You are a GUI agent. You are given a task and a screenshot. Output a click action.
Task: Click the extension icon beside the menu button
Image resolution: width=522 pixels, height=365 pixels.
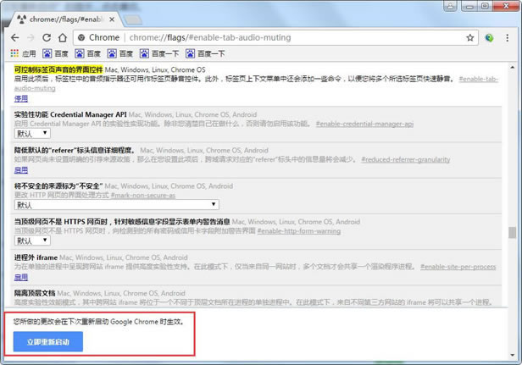click(490, 37)
